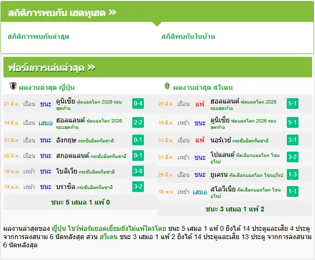
Task: Click 0-1 score for Japan vs อังกฤษ
Action: pyautogui.click(x=138, y=140)
